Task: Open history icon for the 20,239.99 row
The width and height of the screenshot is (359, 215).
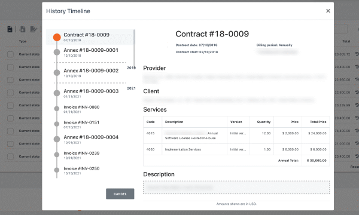Action: pyautogui.click(x=357, y=105)
